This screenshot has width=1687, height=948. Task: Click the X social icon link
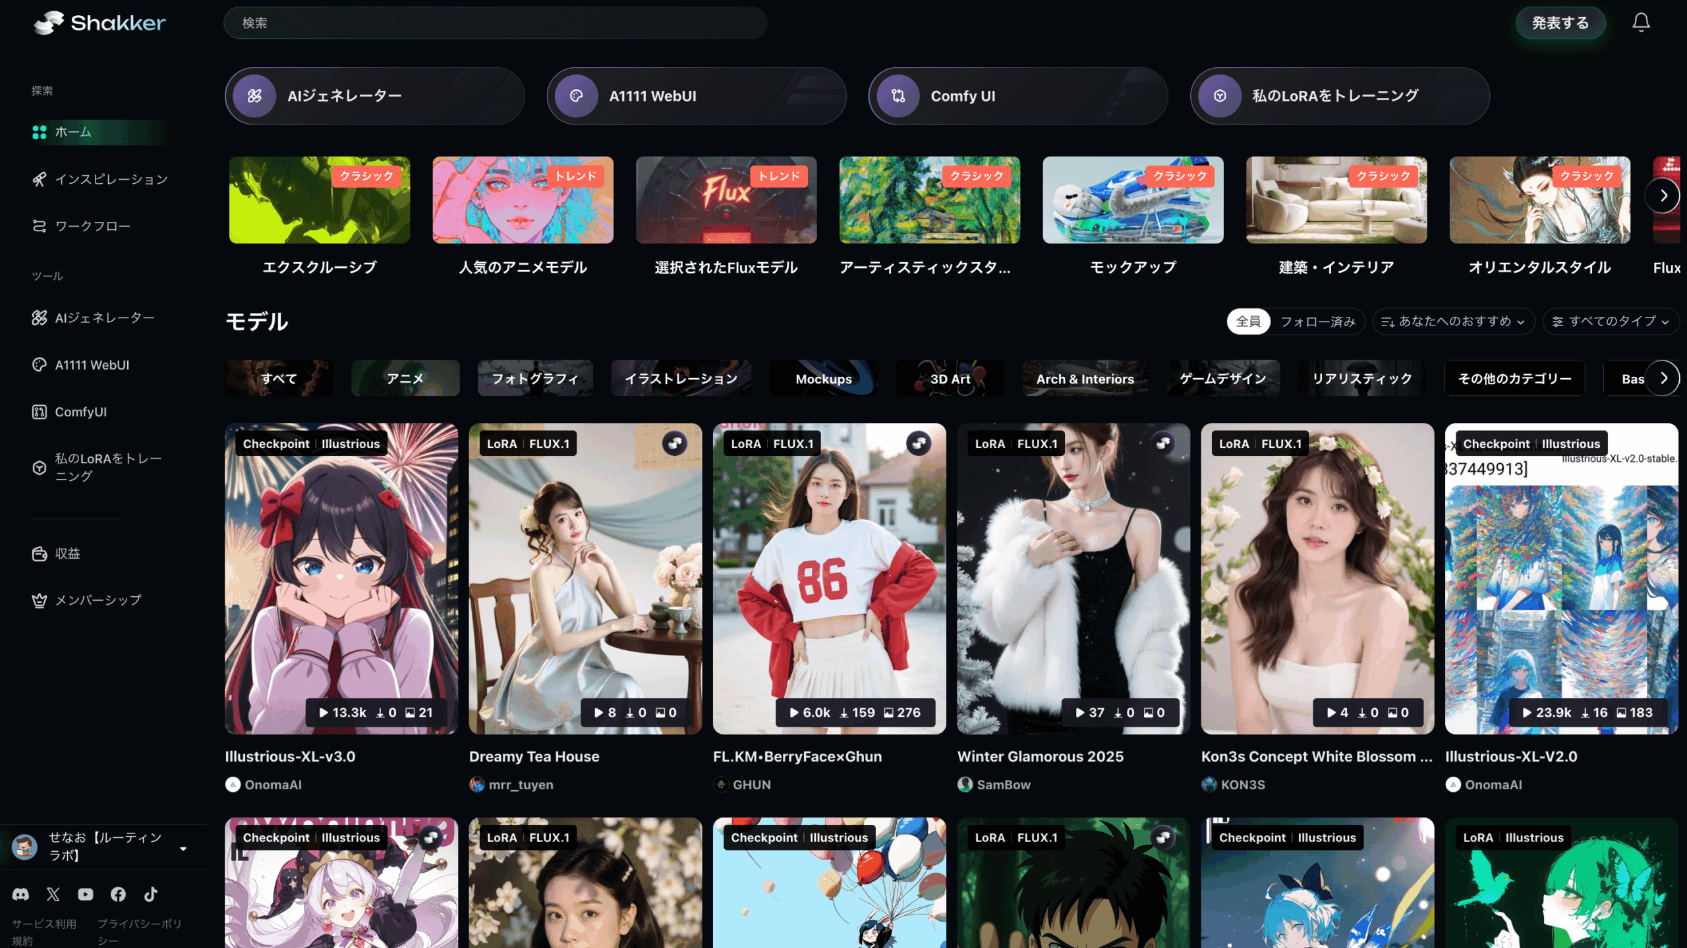point(53,894)
